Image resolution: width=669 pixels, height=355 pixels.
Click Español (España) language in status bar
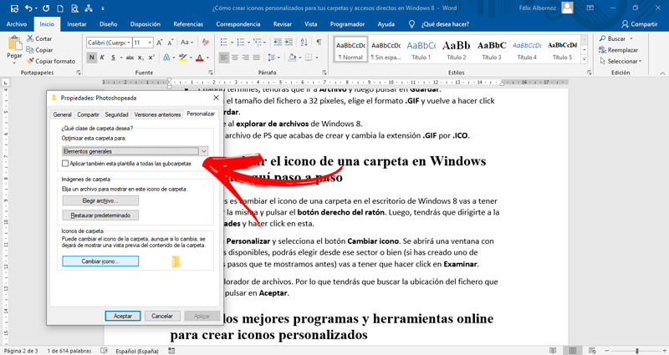pyautogui.click(x=137, y=351)
